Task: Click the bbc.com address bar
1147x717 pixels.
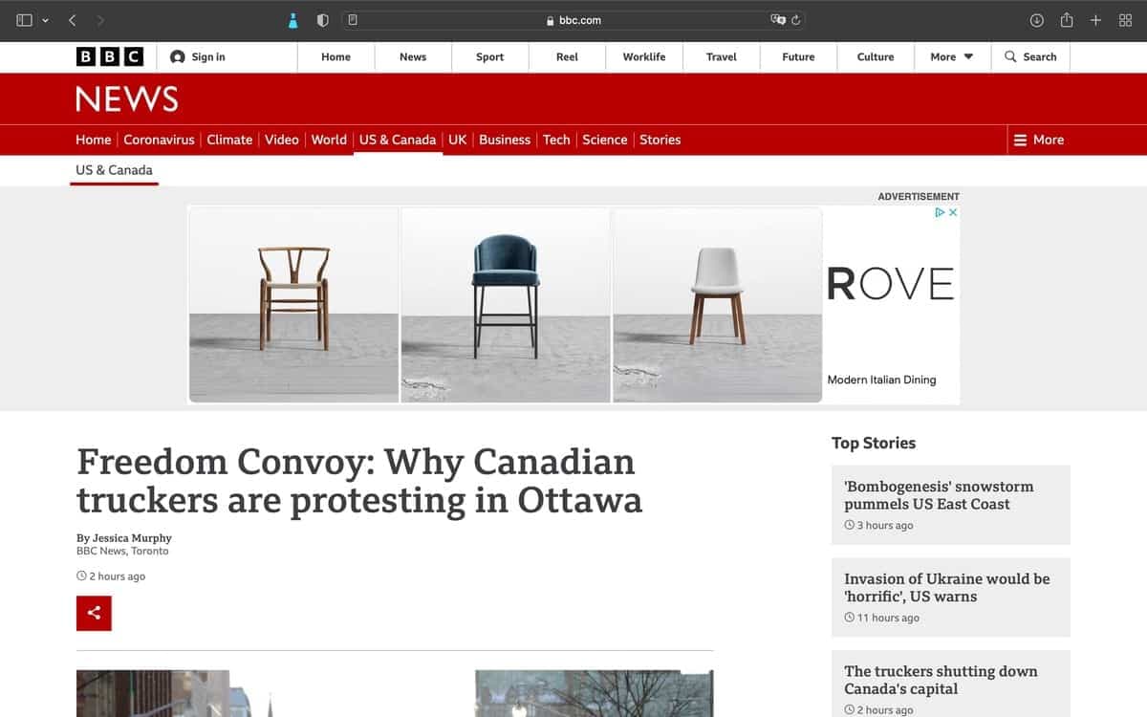Action: (x=573, y=20)
